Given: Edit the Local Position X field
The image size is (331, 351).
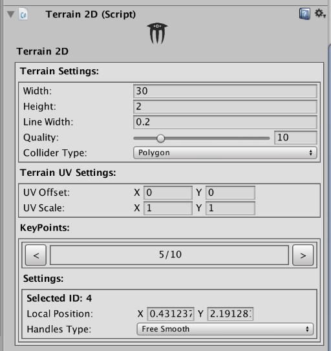Looking at the screenshot, I should 171,314.
